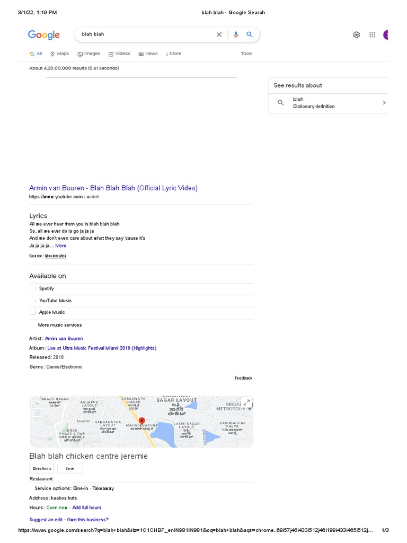Open Armin van Buuren lyric video link
407x543 pixels.
click(113, 188)
